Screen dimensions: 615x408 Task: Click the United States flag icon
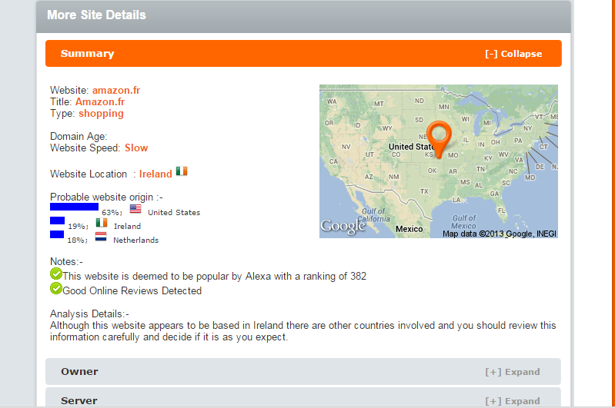pos(135,209)
